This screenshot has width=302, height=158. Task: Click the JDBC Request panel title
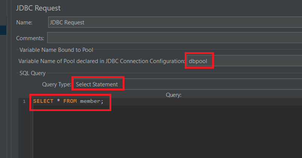coord(38,8)
